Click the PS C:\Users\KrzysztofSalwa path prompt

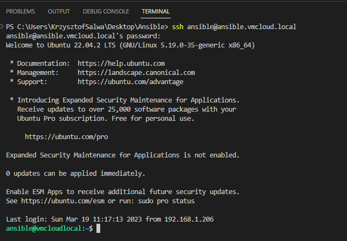86,26
